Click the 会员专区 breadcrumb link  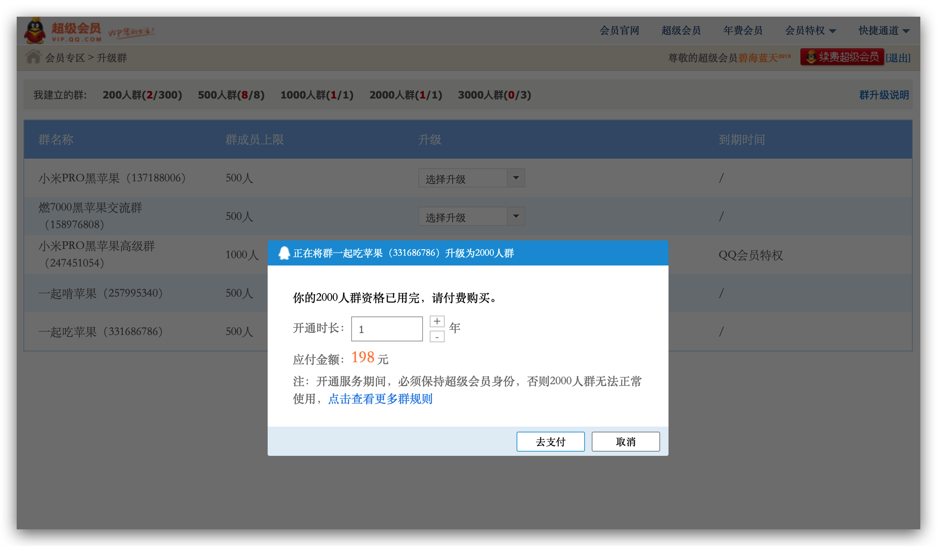click(x=65, y=58)
